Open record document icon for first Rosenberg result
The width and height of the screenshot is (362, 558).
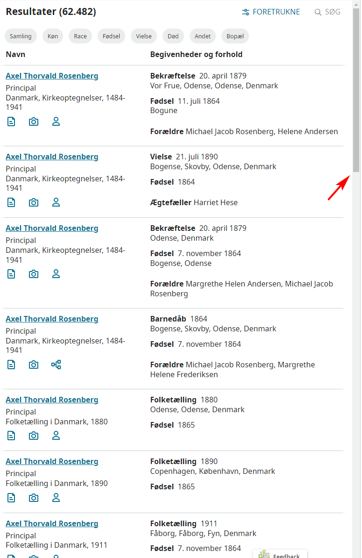click(x=11, y=122)
